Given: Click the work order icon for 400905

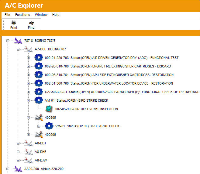Looking at the screenshot, I should 39,118.
